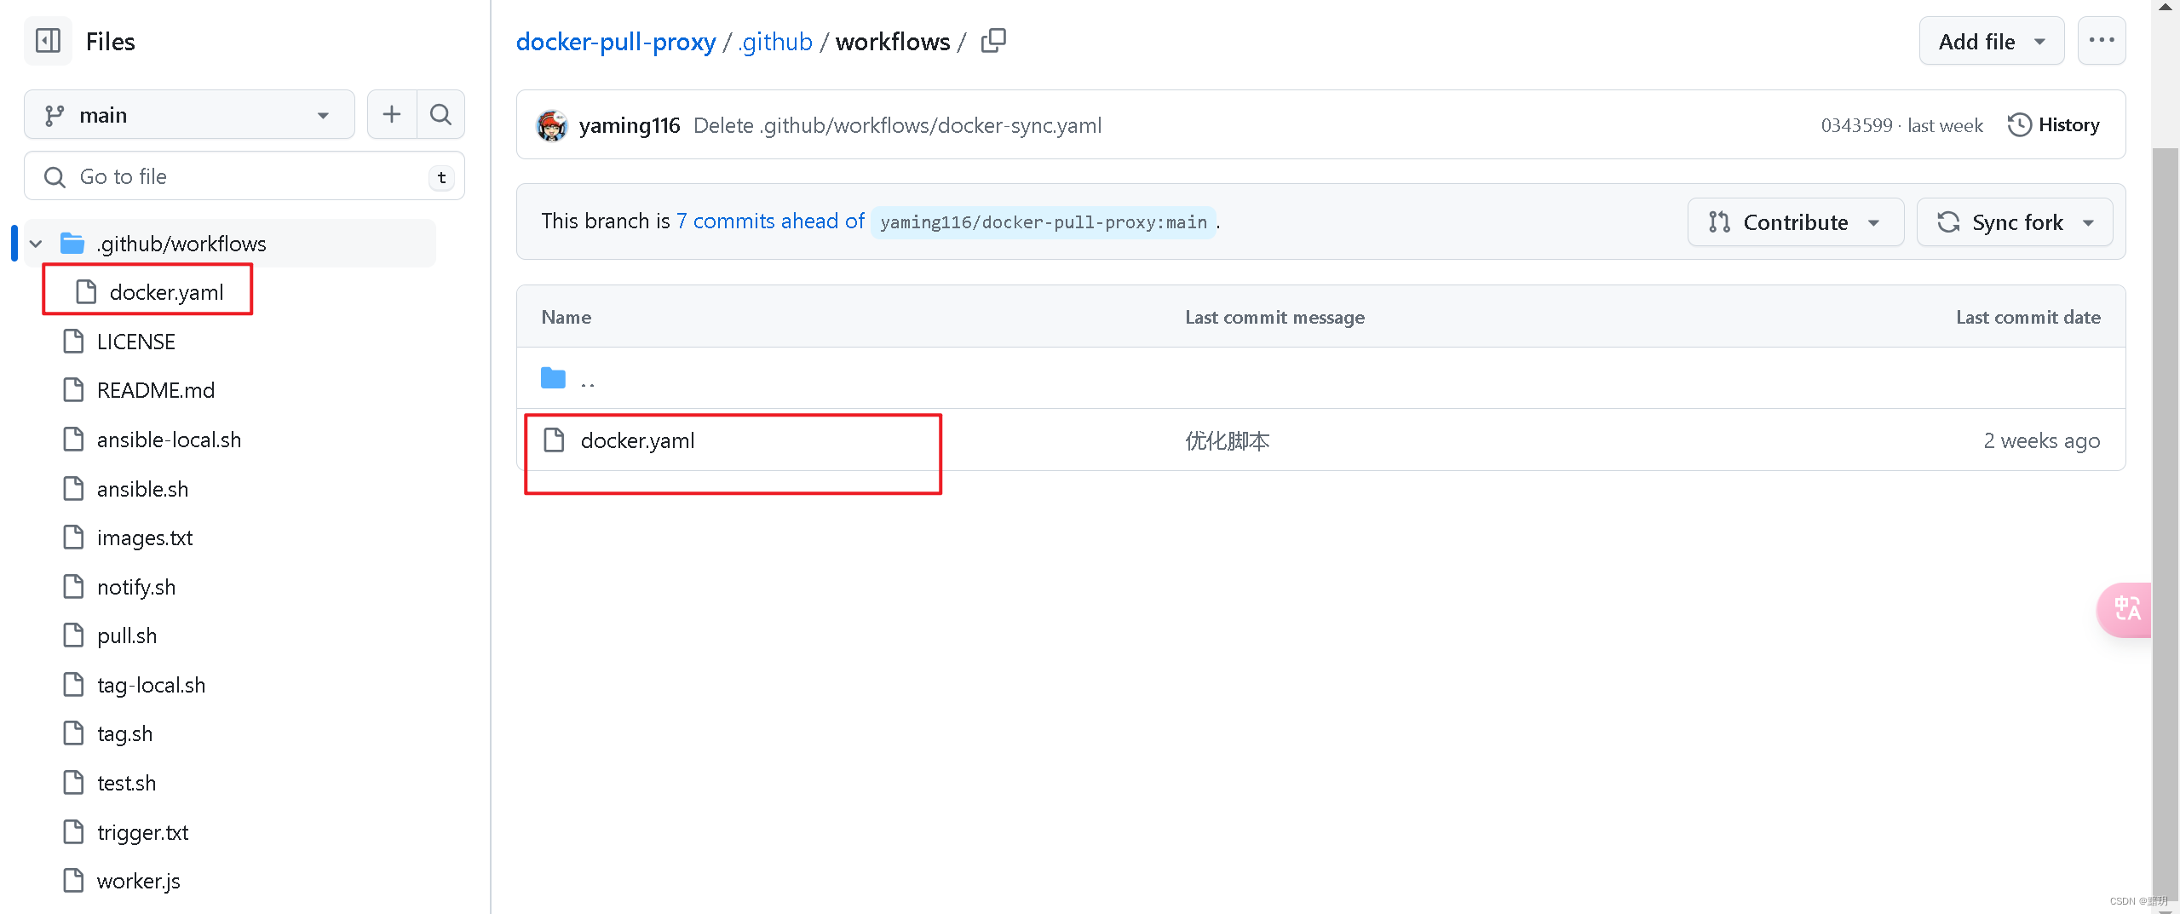Image resolution: width=2180 pixels, height=914 pixels.
Task: Click the 7 commits ahead of link
Action: tap(770, 221)
